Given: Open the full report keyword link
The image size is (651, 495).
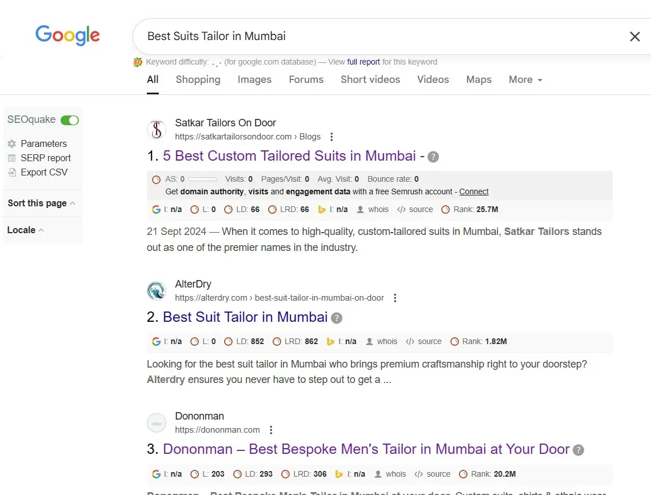Looking at the screenshot, I should 363,62.
